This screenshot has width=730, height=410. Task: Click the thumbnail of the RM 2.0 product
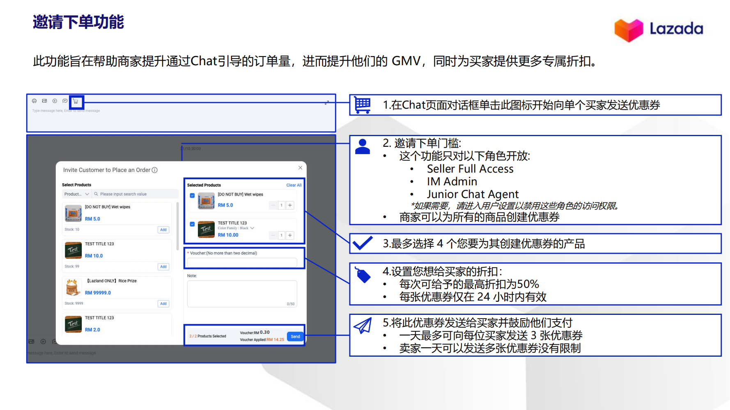[73, 324]
